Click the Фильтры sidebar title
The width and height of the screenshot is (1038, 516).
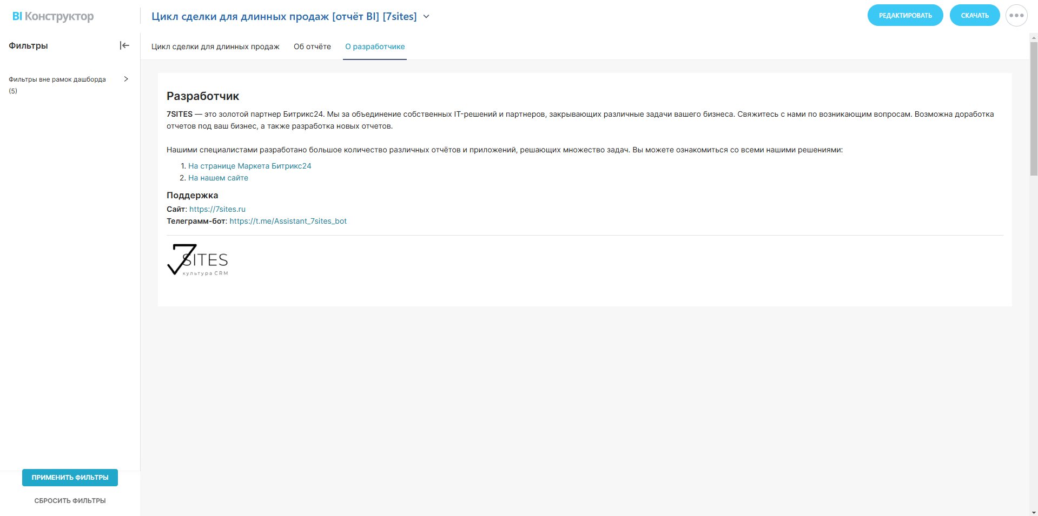[28, 46]
